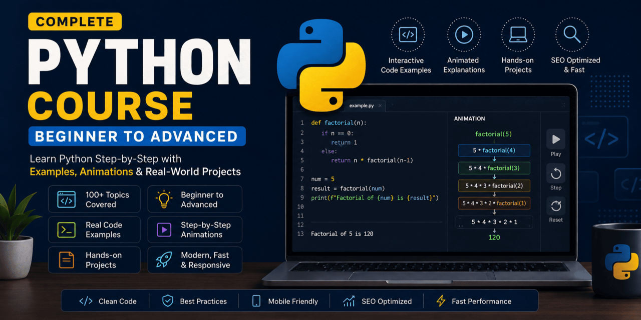
Task: Click the 100+ Topics Covered card text
Action: click(x=107, y=199)
